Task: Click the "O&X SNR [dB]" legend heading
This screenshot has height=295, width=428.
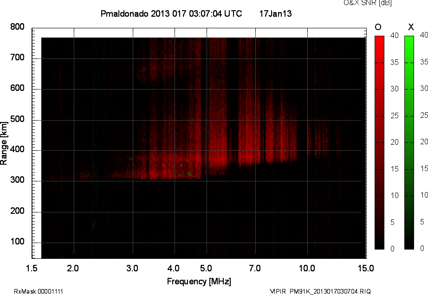Action: pos(367,3)
